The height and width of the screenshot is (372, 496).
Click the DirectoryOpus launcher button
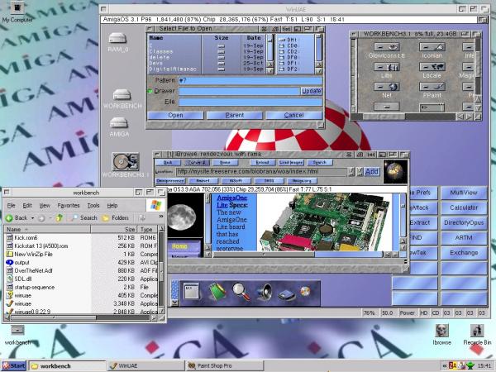464,222
